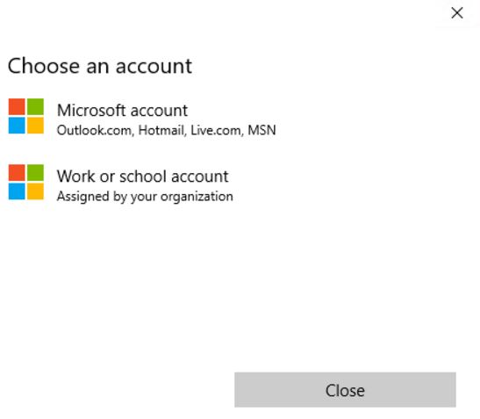Click the 'Assigned by your organization' subtitle
480x419 pixels.
point(145,197)
